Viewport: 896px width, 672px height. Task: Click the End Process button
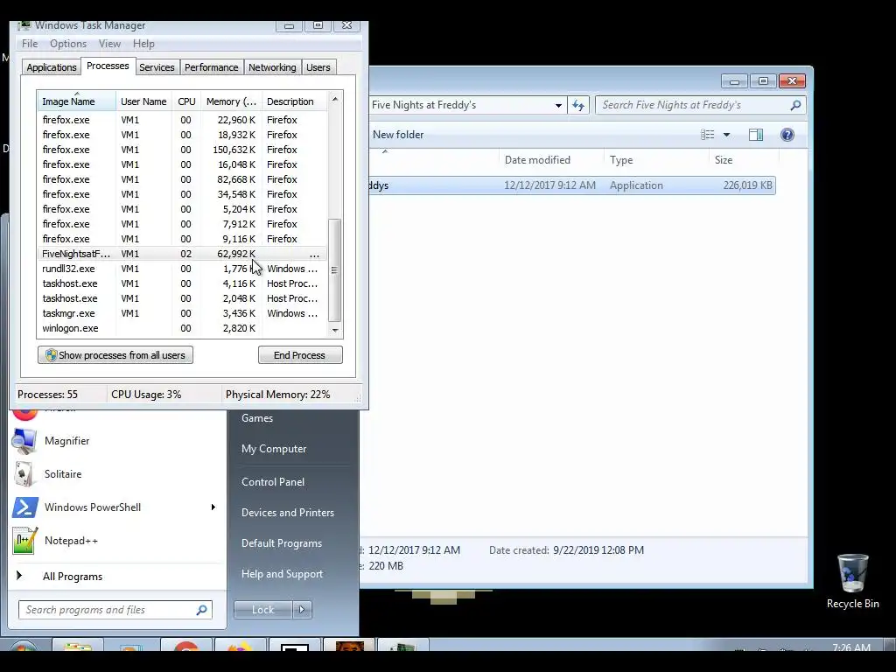click(x=300, y=355)
